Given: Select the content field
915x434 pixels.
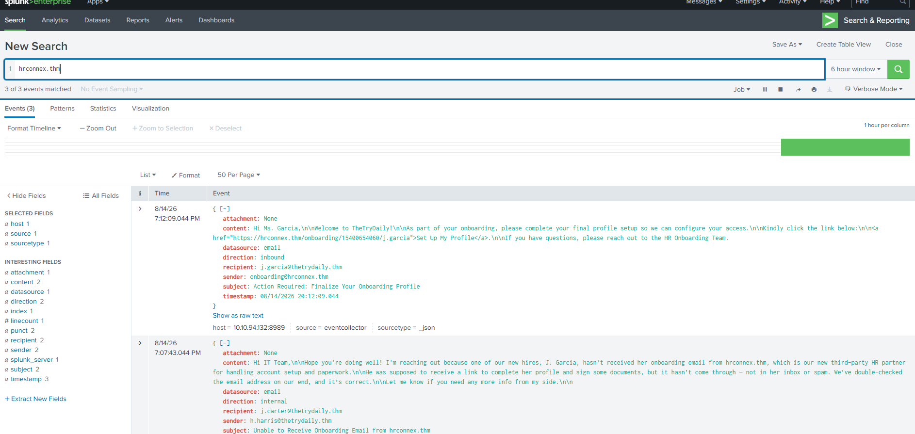Looking at the screenshot, I should point(22,282).
